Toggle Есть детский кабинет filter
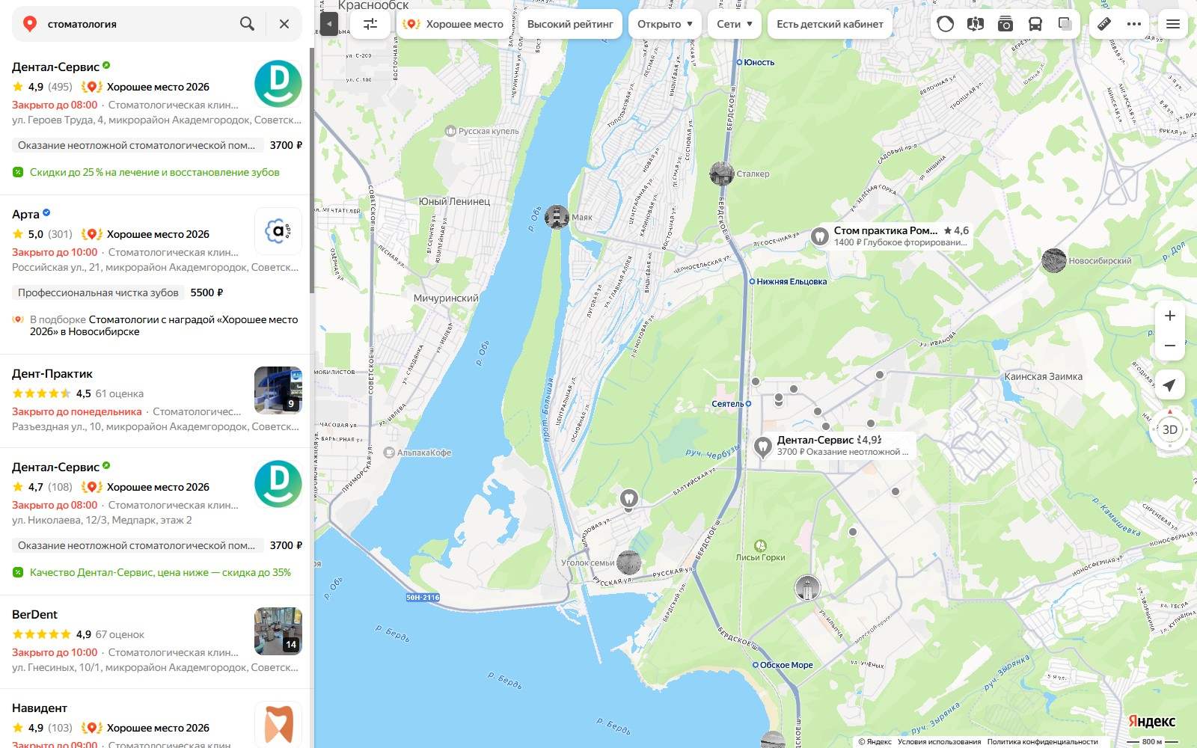The image size is (1197, 748). point(830,24)
